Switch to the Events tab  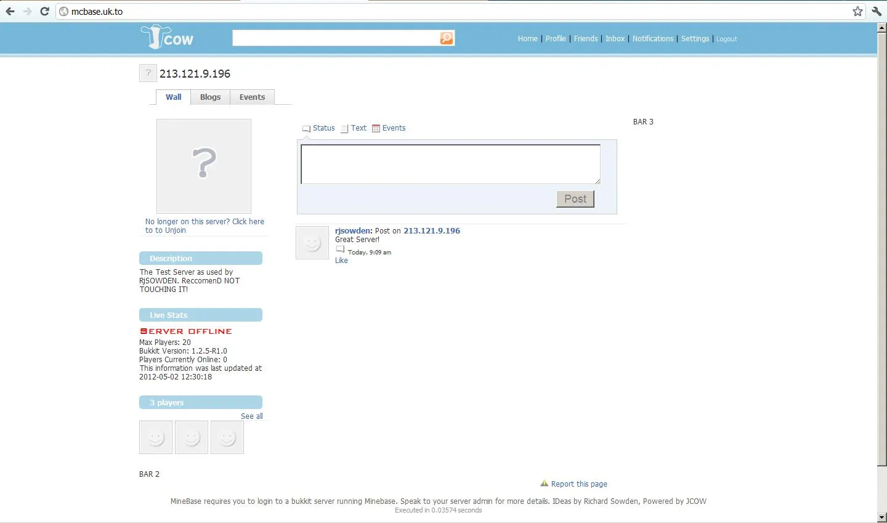(252, 97)
